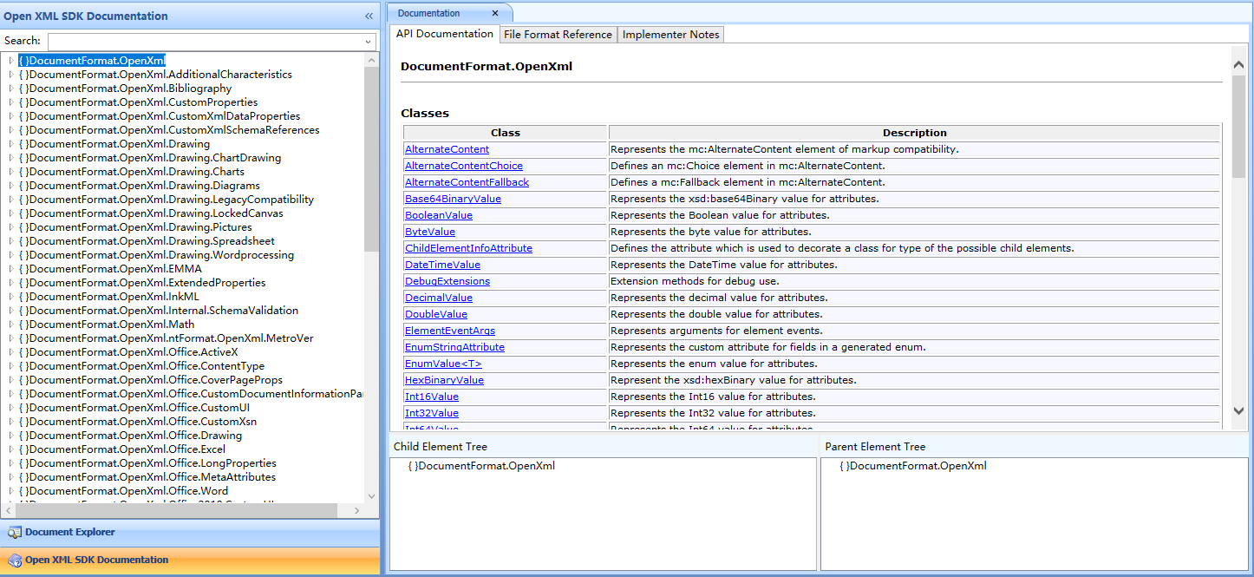The width and height of the screenshot is (1254, 577).
Task: Switch to the Implementer Notes tab
Action: coord(670,35)
